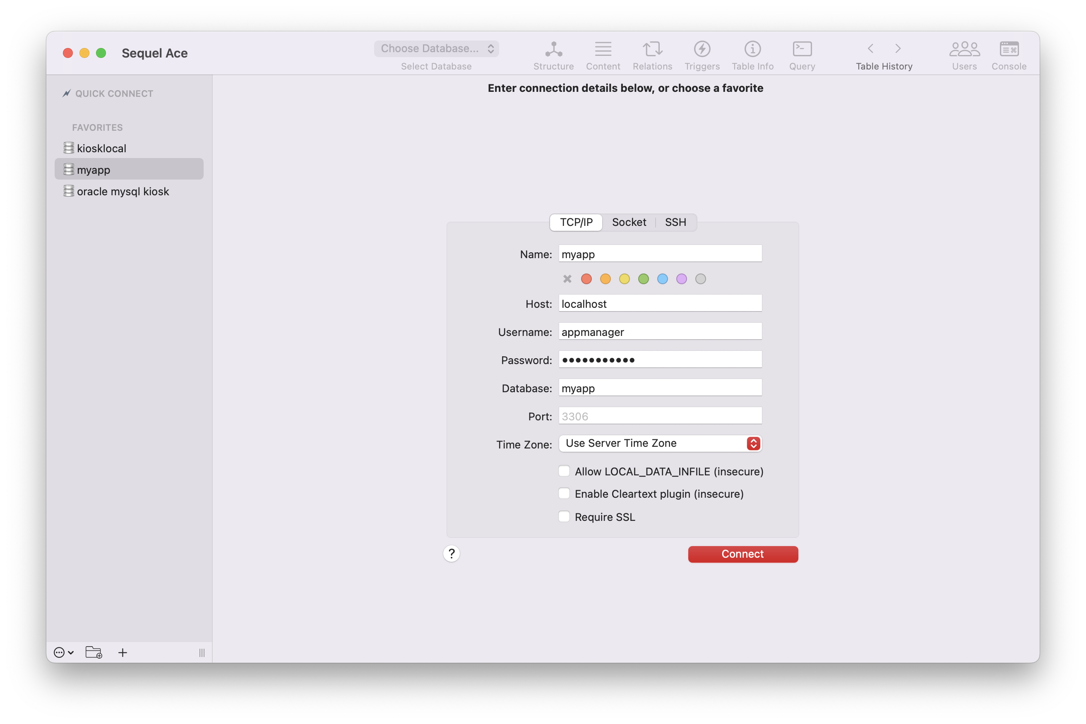Click the Password input field
Image resolution: width=1086 pixels, height=724 pixels.
660,359
